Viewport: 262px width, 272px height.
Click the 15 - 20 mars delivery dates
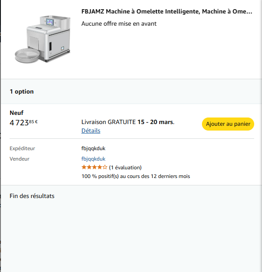pos(155,122)
